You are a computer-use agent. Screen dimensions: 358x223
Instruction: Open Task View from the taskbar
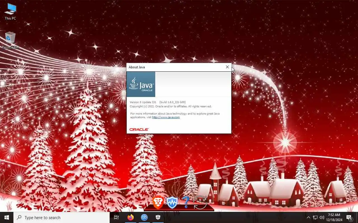coord(116,217)
